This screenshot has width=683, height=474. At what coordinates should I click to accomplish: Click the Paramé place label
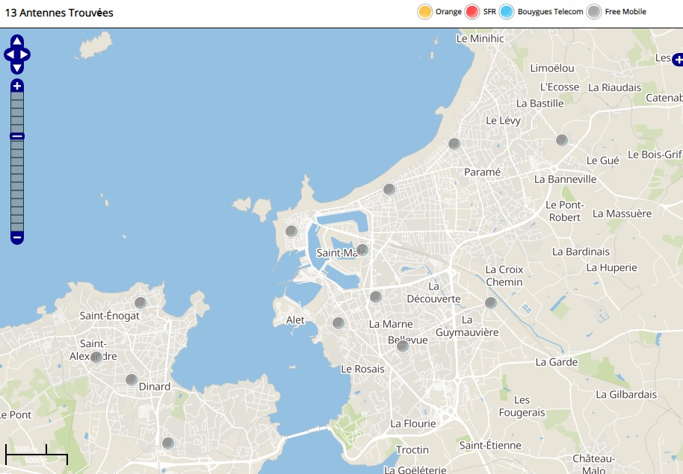click(482, 172)
